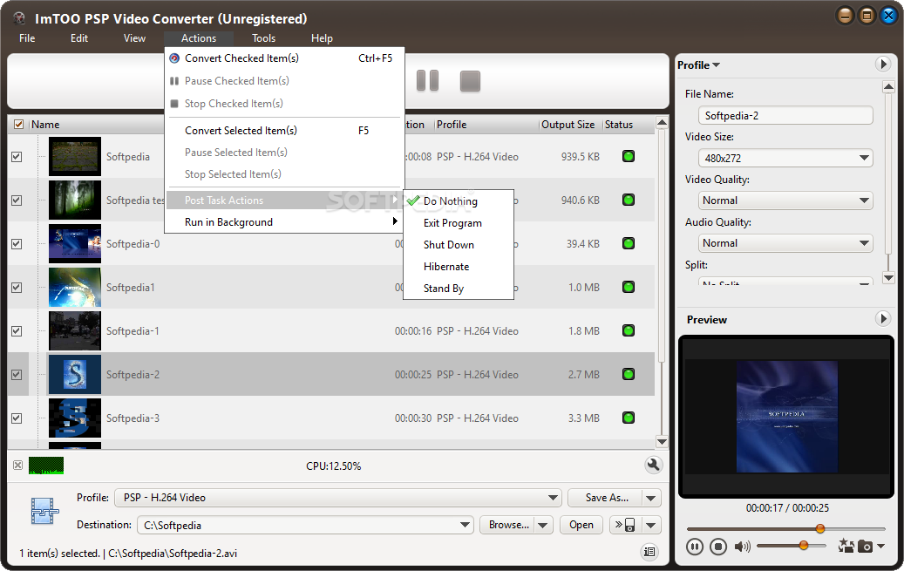Choose Convert Selected Item(s) from menu
The width and height of the screenshot is (904, 571).
tap(284, 131)
